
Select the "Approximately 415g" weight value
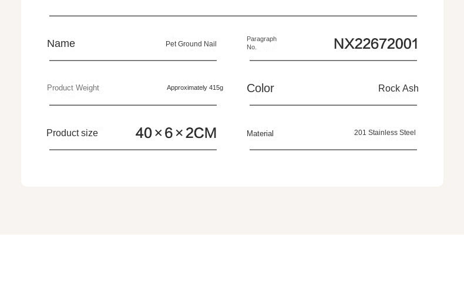point(194,88)
